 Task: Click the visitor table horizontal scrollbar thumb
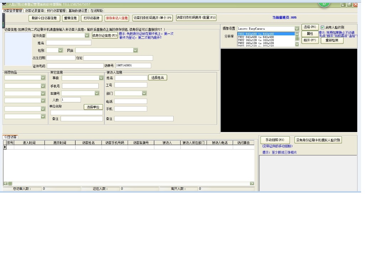10,184
